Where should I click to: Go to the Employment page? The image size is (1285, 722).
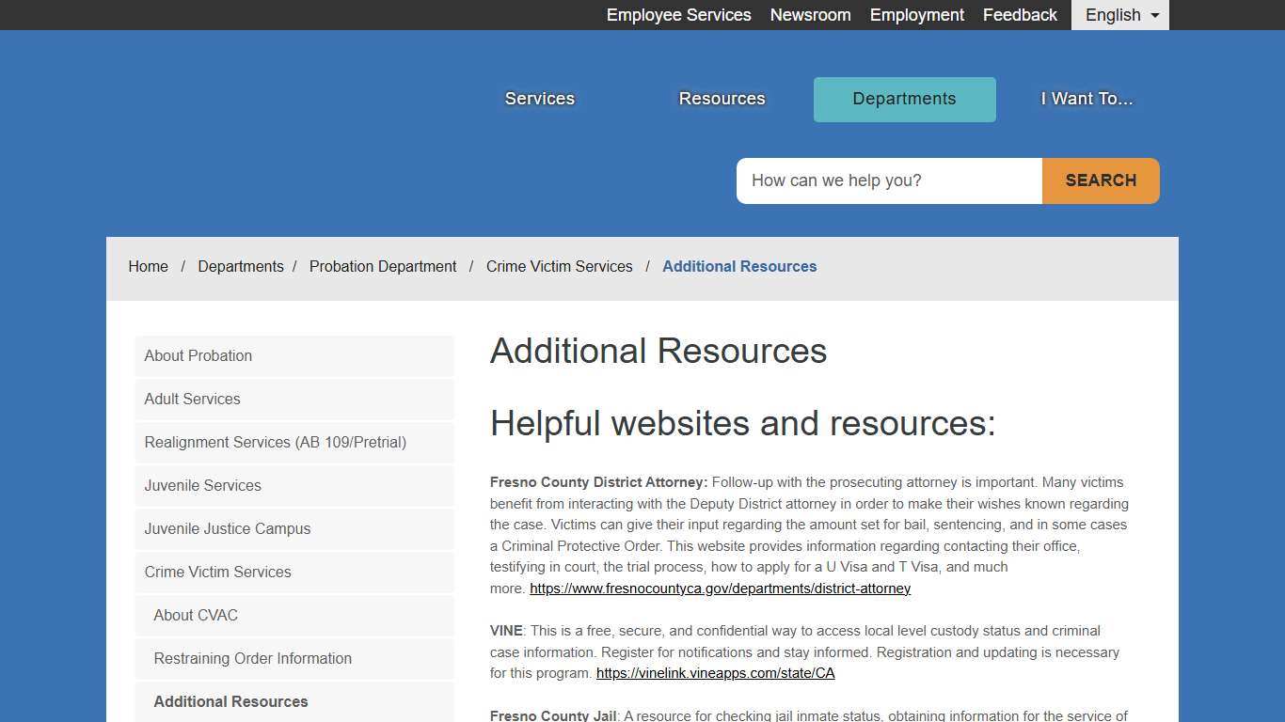[916, 15]
